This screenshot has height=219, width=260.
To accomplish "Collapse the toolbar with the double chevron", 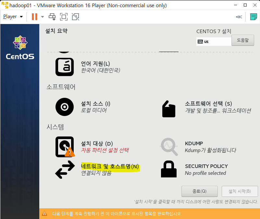I will 239,17.
